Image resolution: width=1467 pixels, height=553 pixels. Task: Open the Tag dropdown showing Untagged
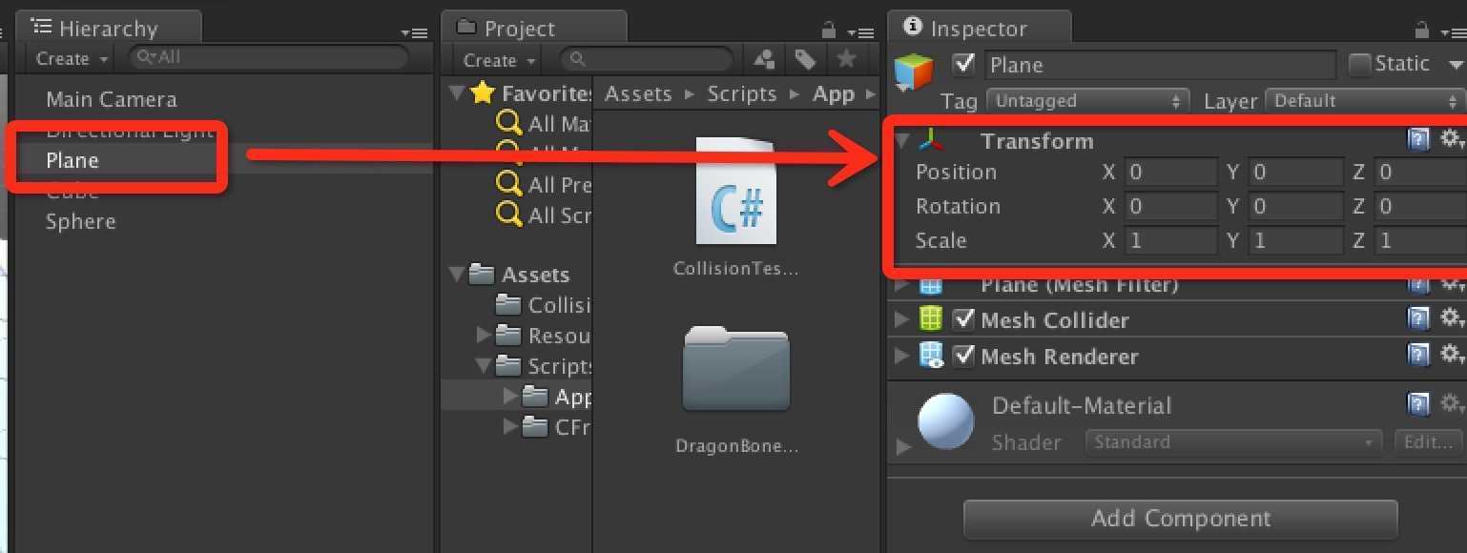[1087, 101]
